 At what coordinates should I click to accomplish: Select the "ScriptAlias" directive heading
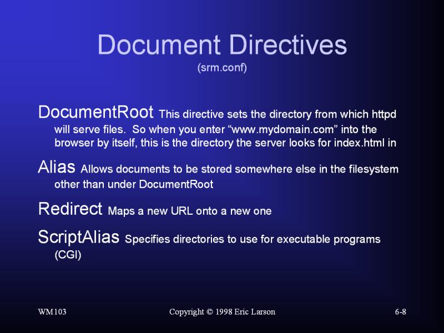(x=78, y=237)
